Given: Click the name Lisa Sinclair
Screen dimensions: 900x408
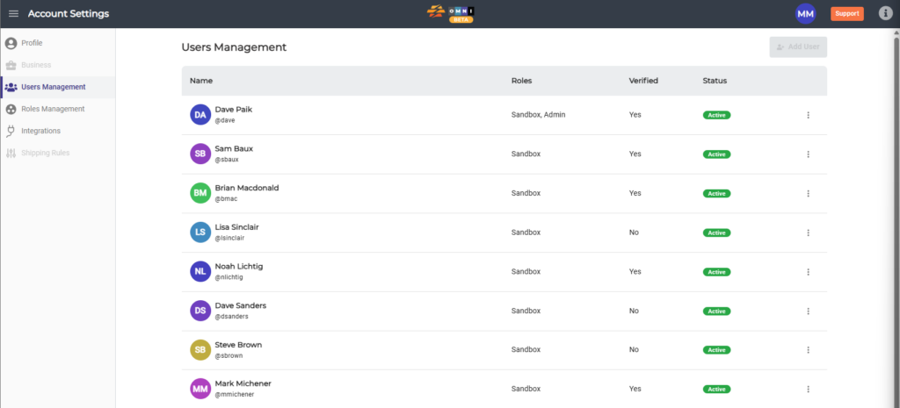Looking at the screenshot, I should (237, 227).
